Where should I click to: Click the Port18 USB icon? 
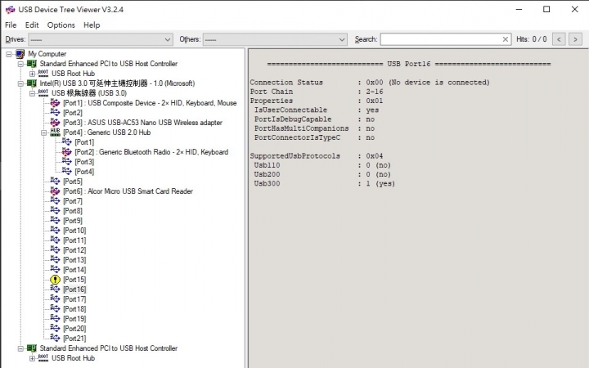(55, 308)
